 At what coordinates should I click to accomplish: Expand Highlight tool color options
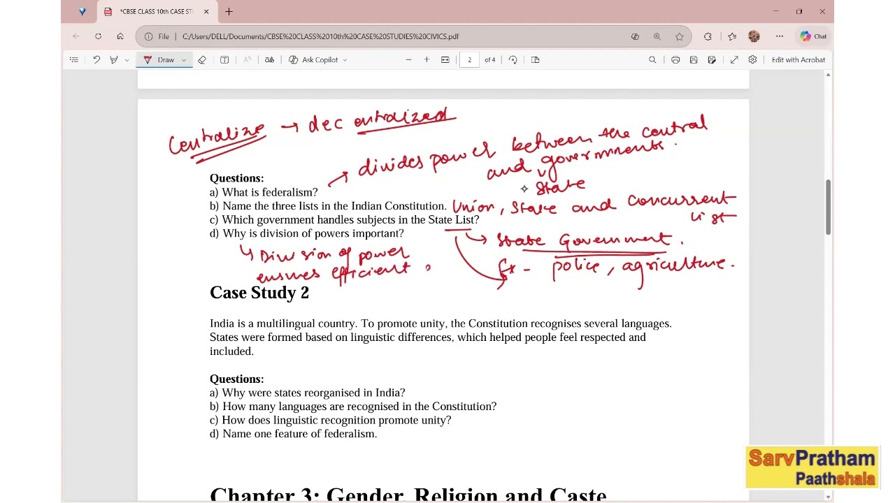127,60
